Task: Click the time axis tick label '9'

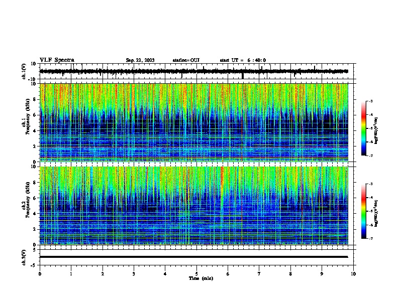Action: [x=322, y=274]
